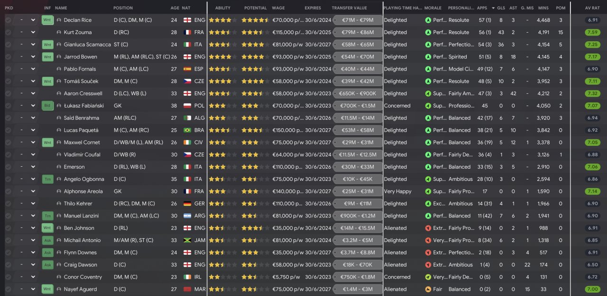Click the Trn badge next to Angelo Ogbonna
607x296 pixels.
pyautogui.click(x=47, y=179)
